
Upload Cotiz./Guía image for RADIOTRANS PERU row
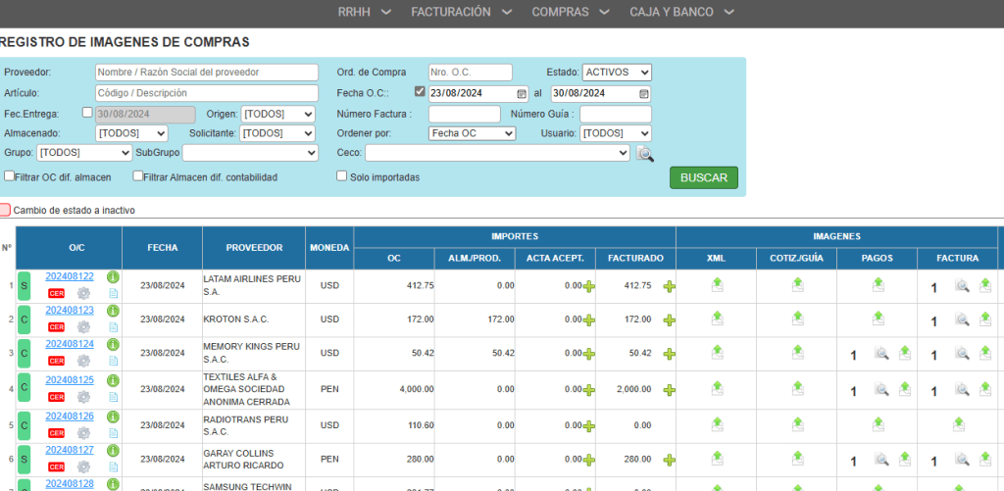[797, 424]
